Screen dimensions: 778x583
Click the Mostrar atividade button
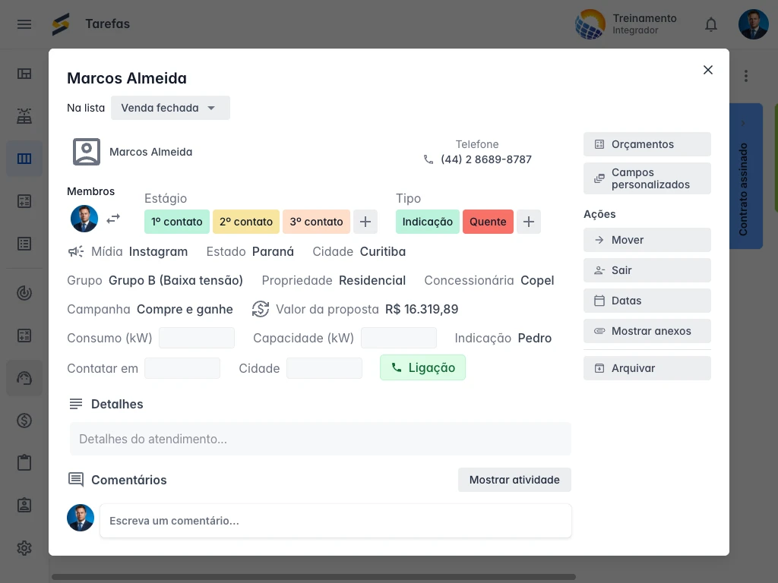pyautogui.click(x=514, y=480)
